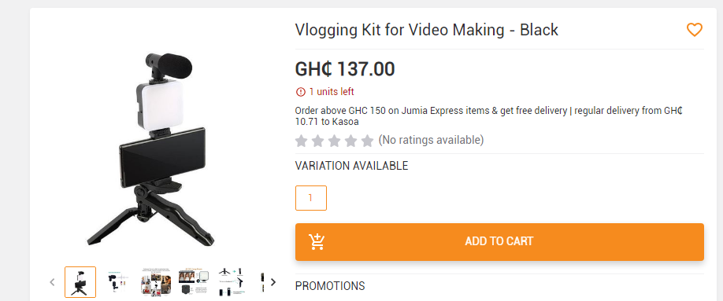Click the red stock warning icon
The width and height of the screenshot is (723, 301).
301,92
